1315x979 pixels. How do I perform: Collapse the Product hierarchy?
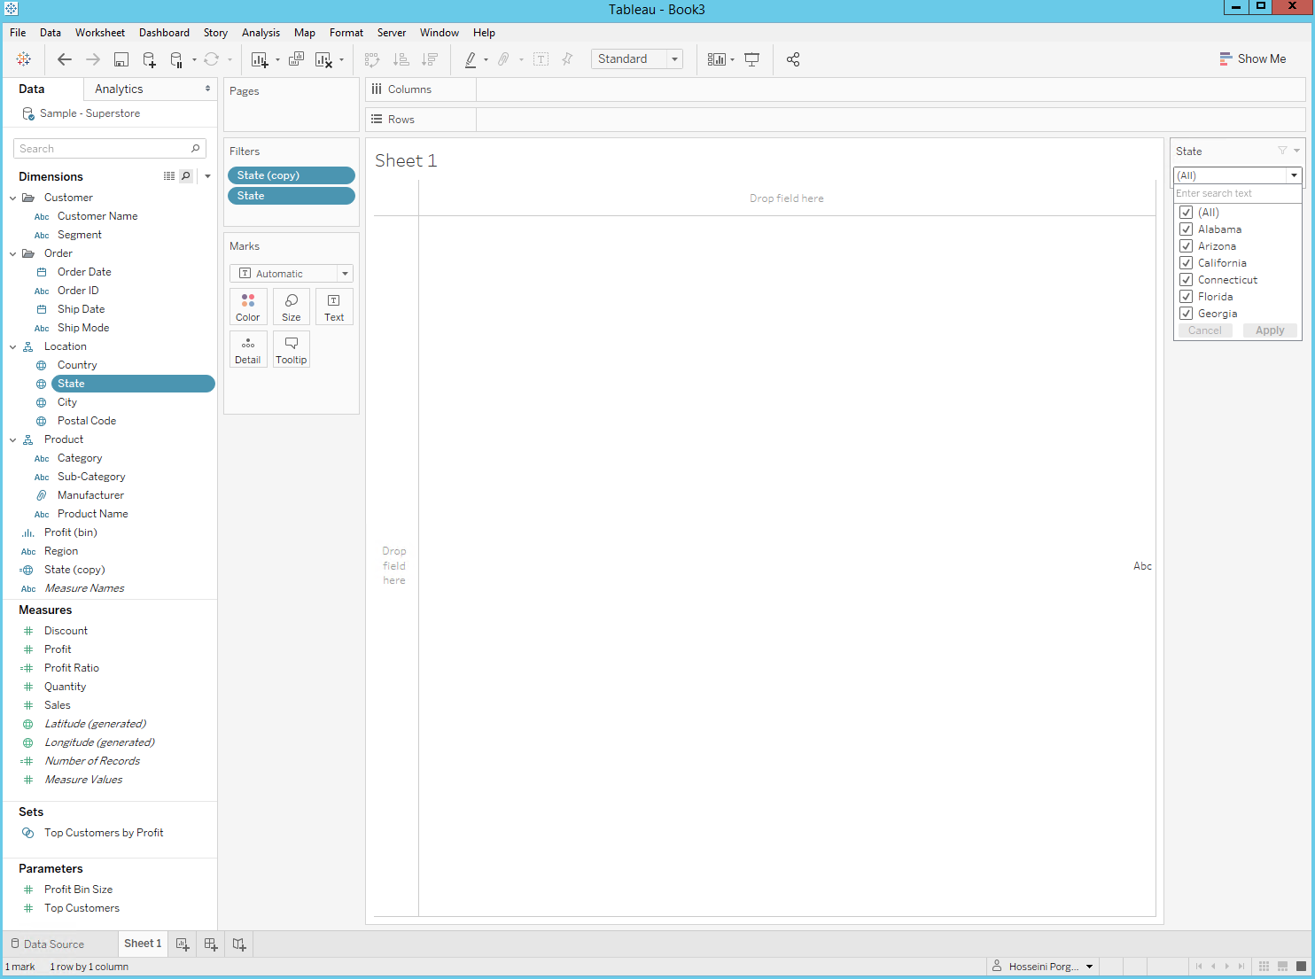click(x=12, y=439)
